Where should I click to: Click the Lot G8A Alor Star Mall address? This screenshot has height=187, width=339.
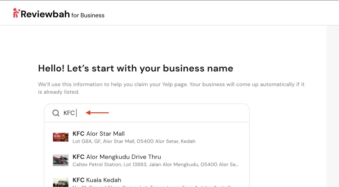(x=134, y=141)
